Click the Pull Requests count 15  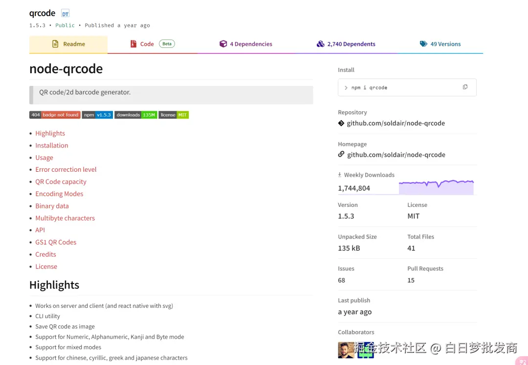[411, 280]
